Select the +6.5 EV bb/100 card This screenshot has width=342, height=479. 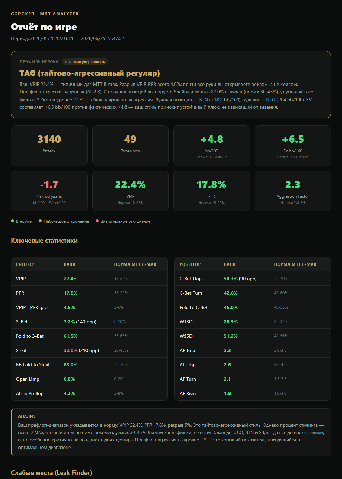tap(293, 145)
